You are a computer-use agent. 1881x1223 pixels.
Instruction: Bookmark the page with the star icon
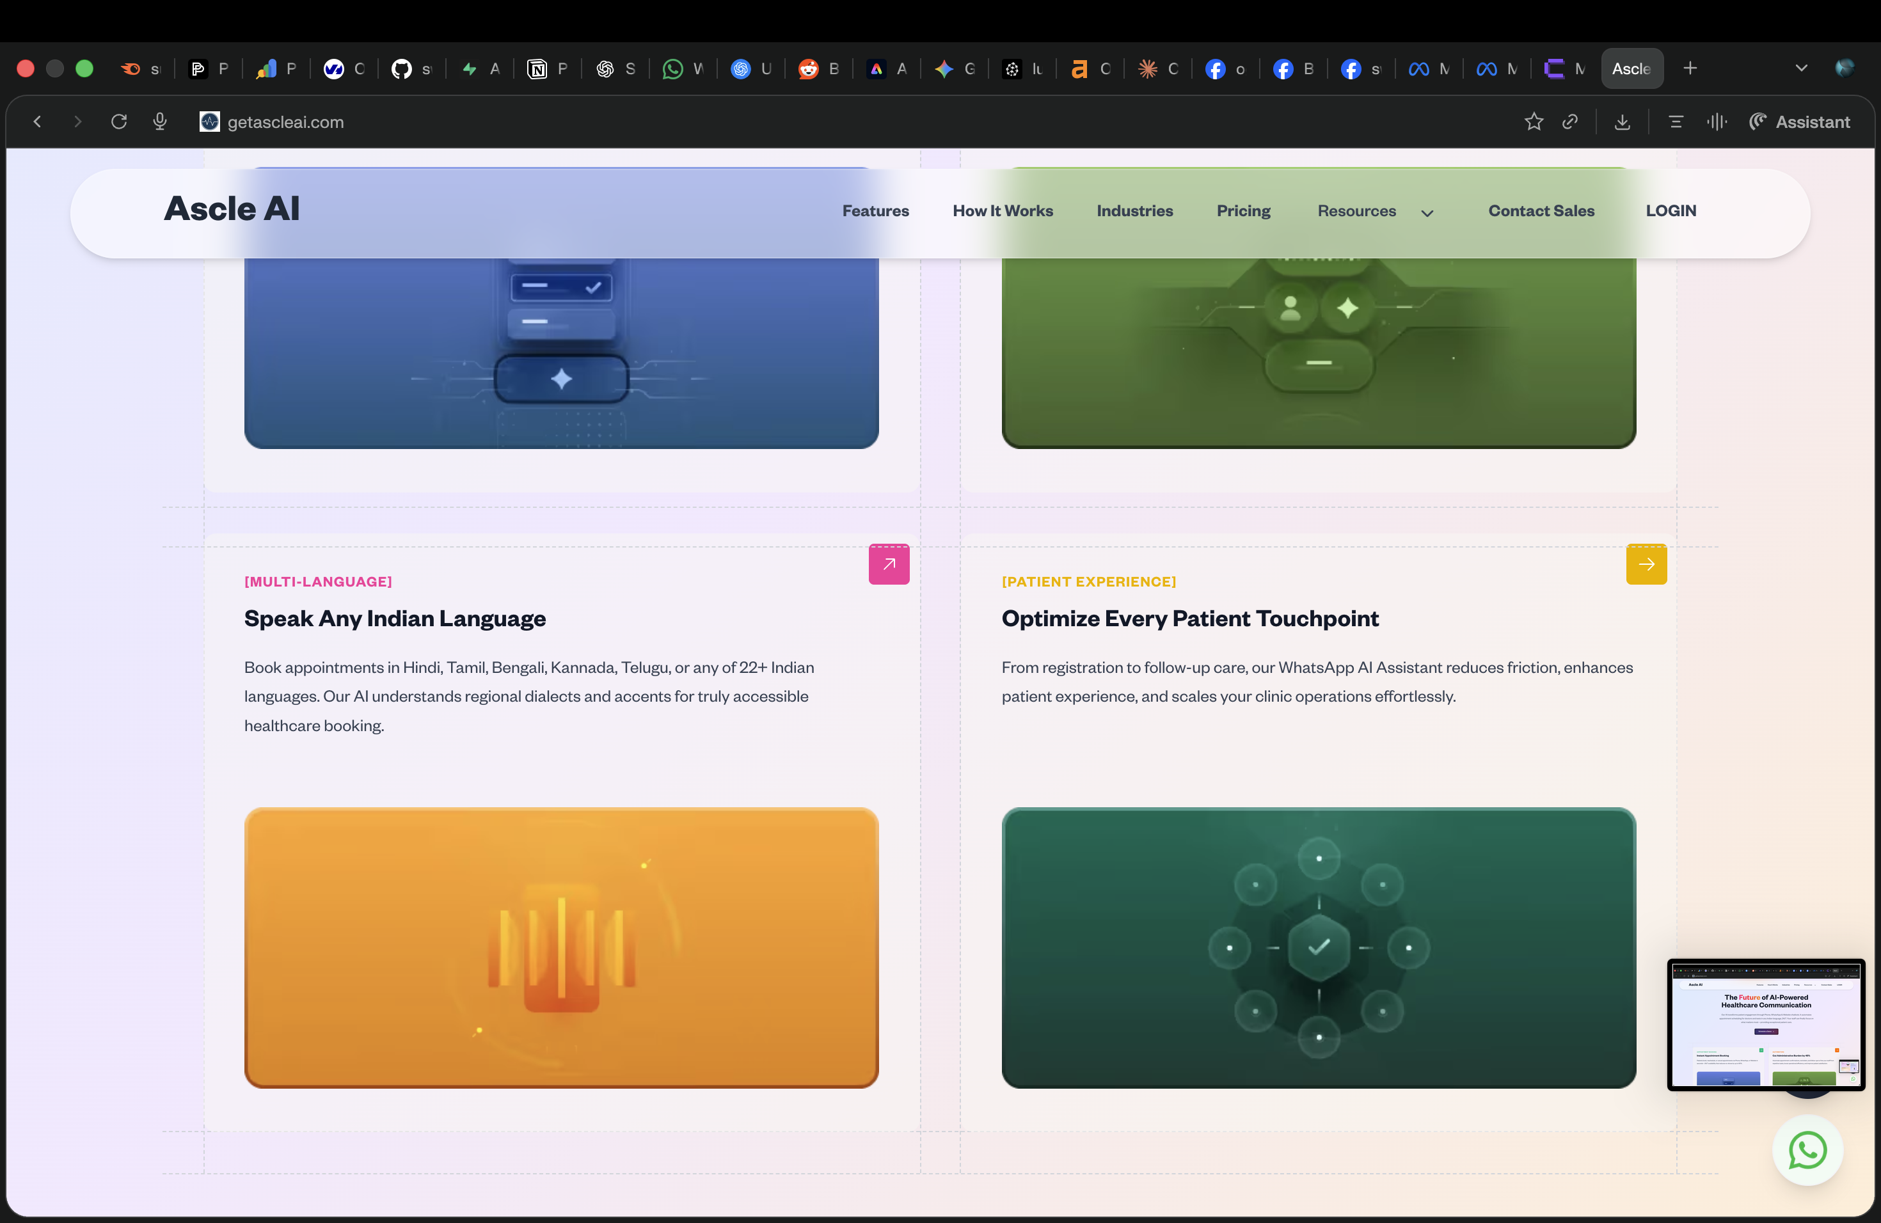tap(1534, 122)
